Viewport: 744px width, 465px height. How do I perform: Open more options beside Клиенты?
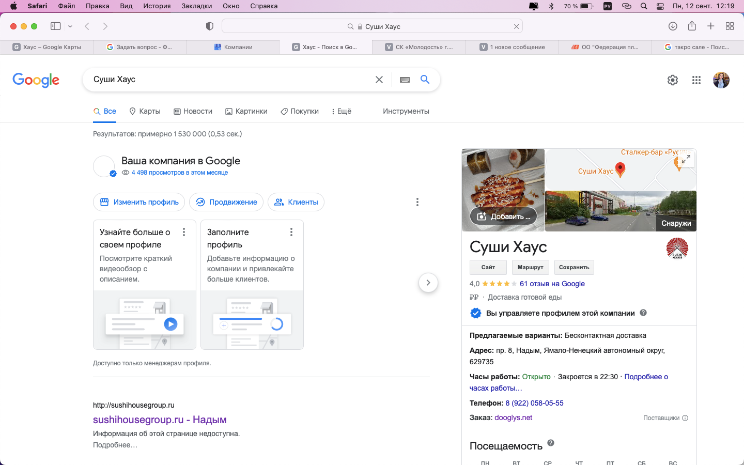417,202
